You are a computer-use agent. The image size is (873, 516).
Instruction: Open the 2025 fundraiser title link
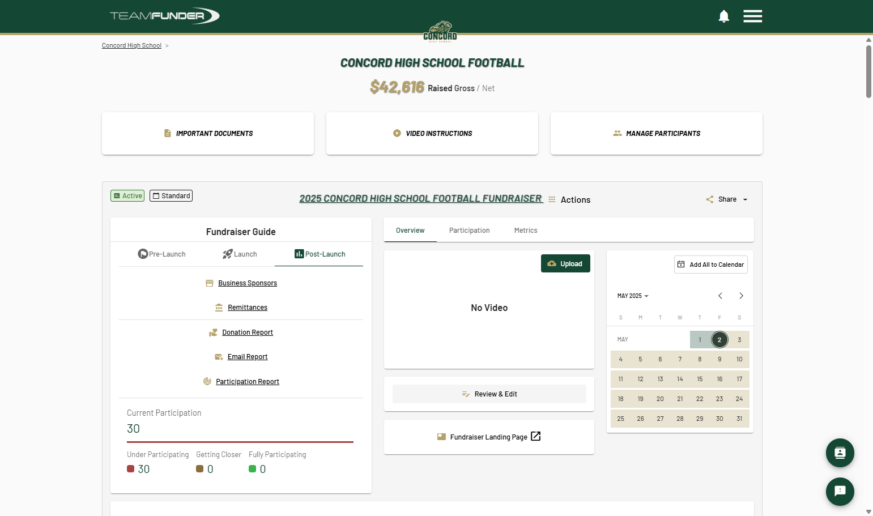[x=421, y=199]
